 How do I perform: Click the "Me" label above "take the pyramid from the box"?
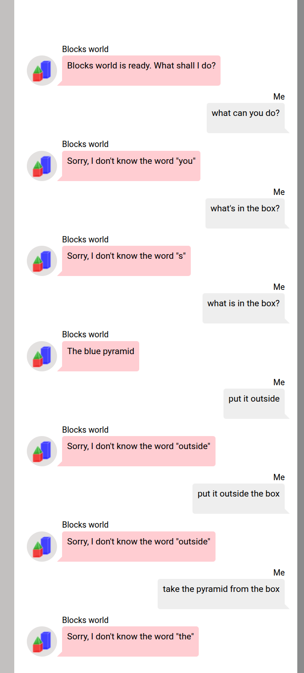click(279, 573)
